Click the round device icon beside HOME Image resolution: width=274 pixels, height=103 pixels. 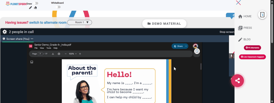click(262, 15)
